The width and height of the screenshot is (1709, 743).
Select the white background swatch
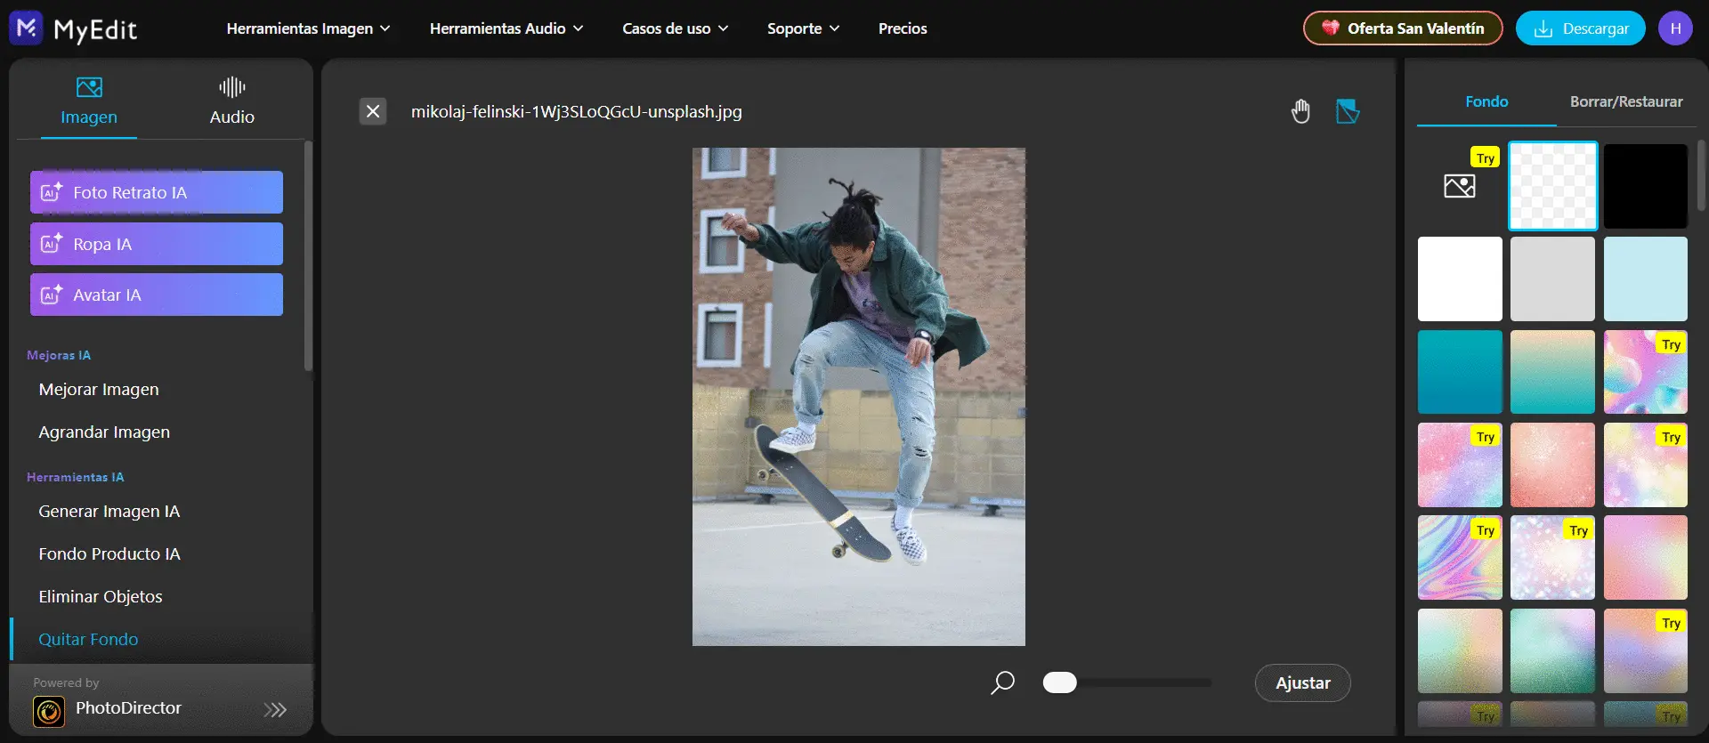[1460, 279]
